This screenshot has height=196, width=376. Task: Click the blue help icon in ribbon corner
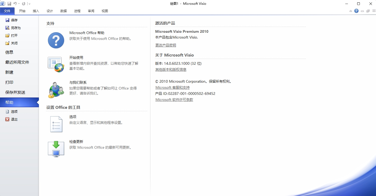pyautogui.click(x=356, y=11)
